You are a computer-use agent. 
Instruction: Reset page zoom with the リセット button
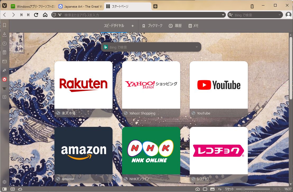[229, 189]
